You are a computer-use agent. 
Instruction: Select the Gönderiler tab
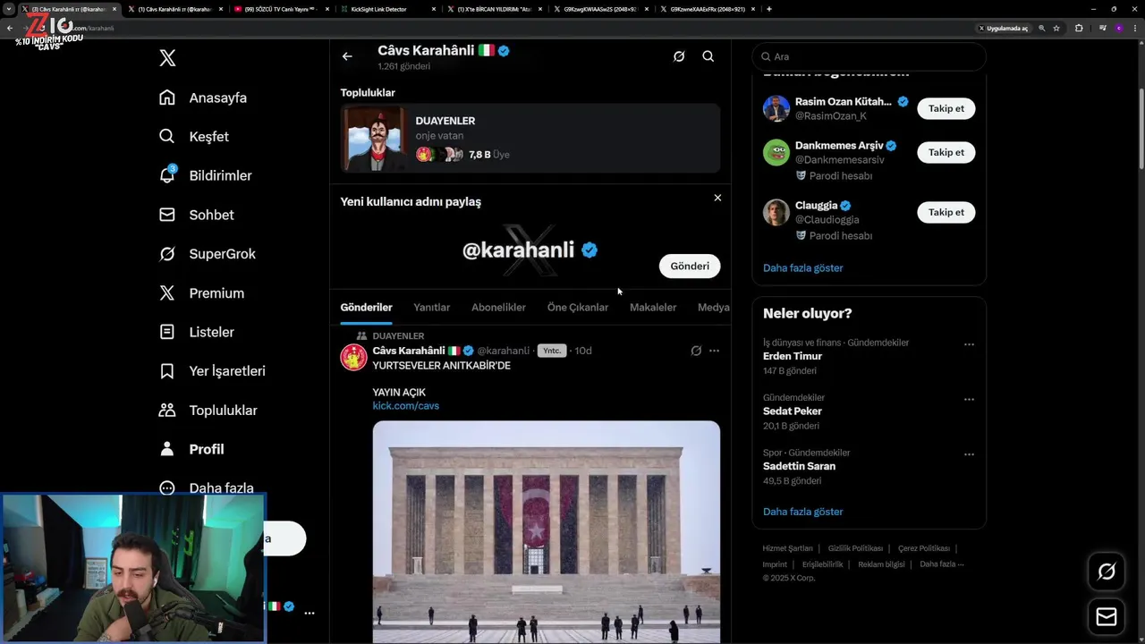coord(366,307)
